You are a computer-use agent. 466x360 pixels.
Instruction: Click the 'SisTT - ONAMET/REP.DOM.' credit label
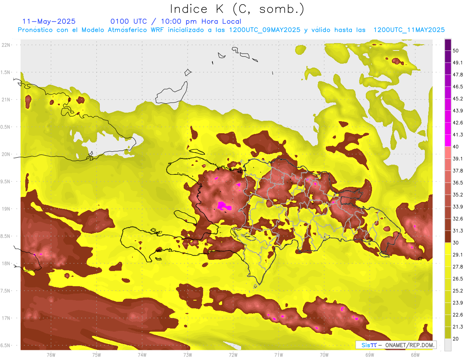[396, 345]
